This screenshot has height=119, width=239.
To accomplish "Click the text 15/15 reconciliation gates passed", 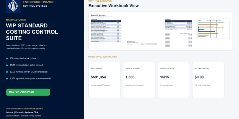I will click(26, 65).
